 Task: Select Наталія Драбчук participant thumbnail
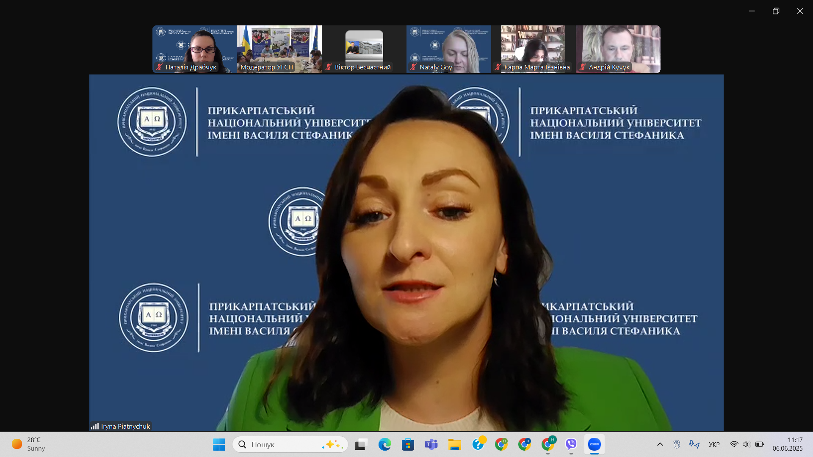tap(194, 49)
